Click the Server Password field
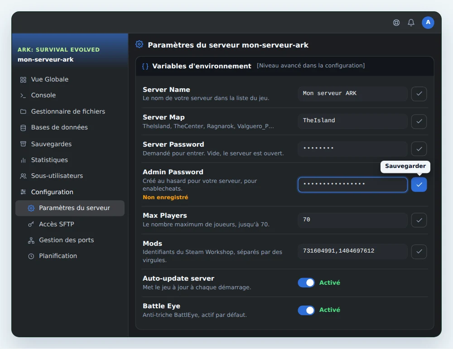 tap(352, 148)
